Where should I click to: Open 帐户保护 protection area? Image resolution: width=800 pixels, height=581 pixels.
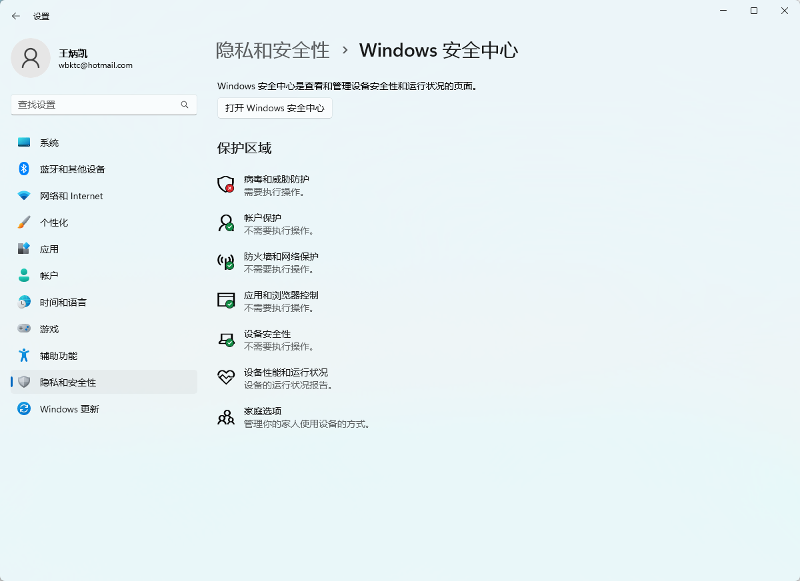coord(263,218)
